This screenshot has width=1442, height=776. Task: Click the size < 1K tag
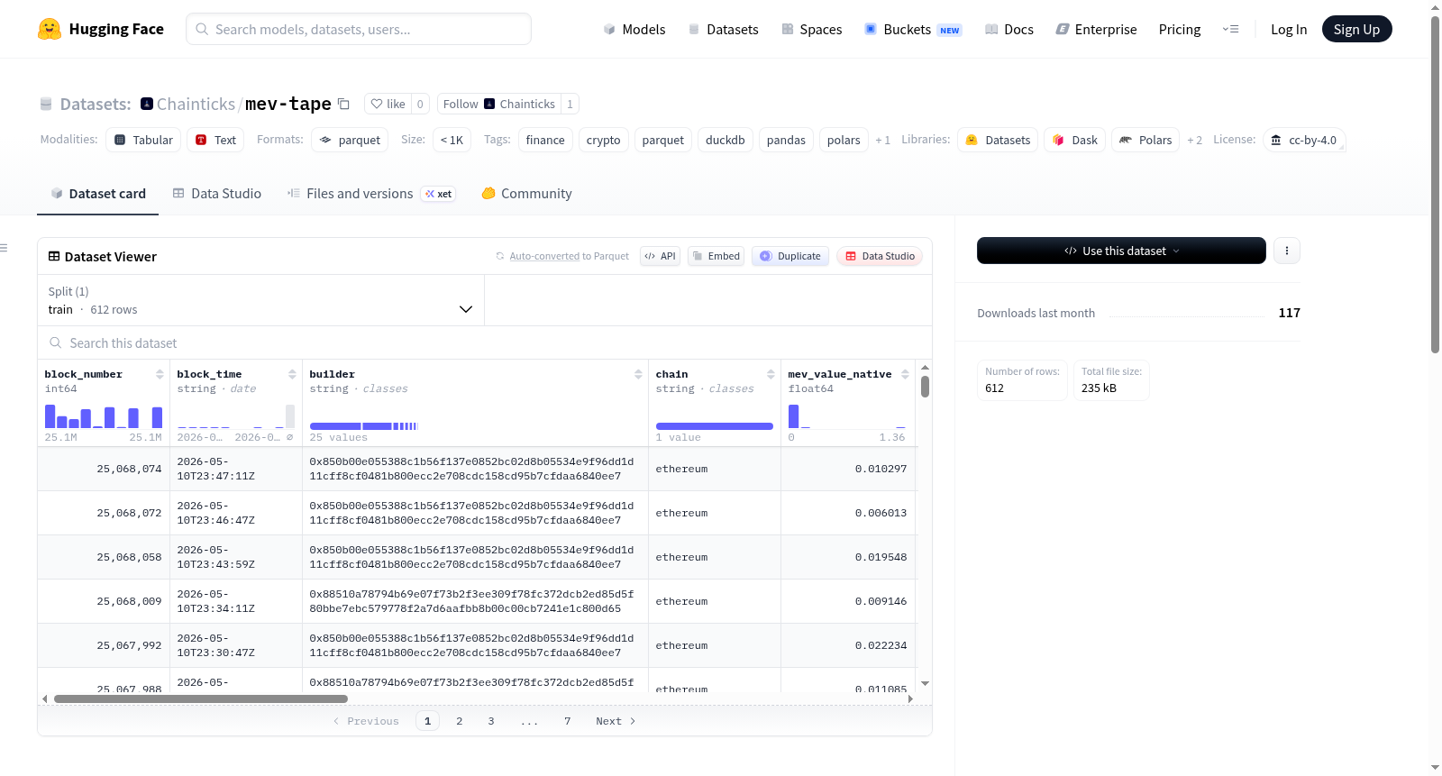pyautogui.click(x=452, y=140)
